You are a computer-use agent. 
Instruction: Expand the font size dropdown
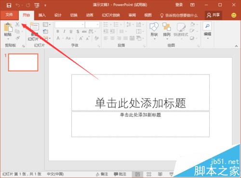coord(97,25)
